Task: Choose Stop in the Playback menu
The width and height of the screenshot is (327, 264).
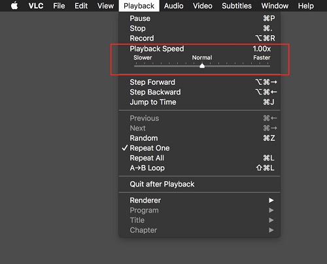Action: pos(199,28)
